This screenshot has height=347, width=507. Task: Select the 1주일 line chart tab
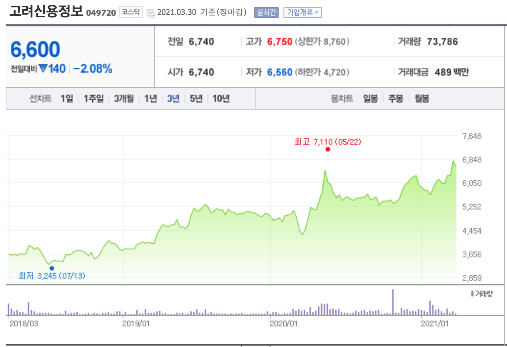coord(93,98)
